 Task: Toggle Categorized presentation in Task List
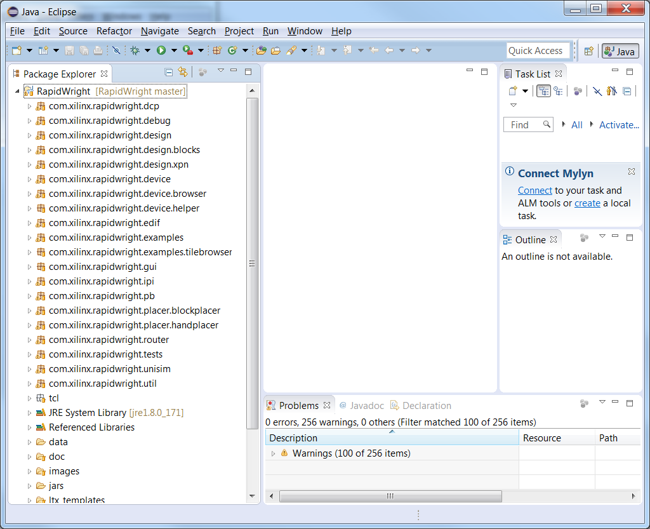(543, 91)
